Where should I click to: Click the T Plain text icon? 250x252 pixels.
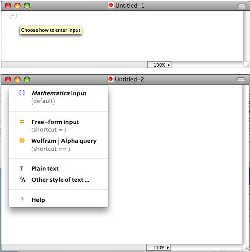pyautogui.click(x=22, y=169)
